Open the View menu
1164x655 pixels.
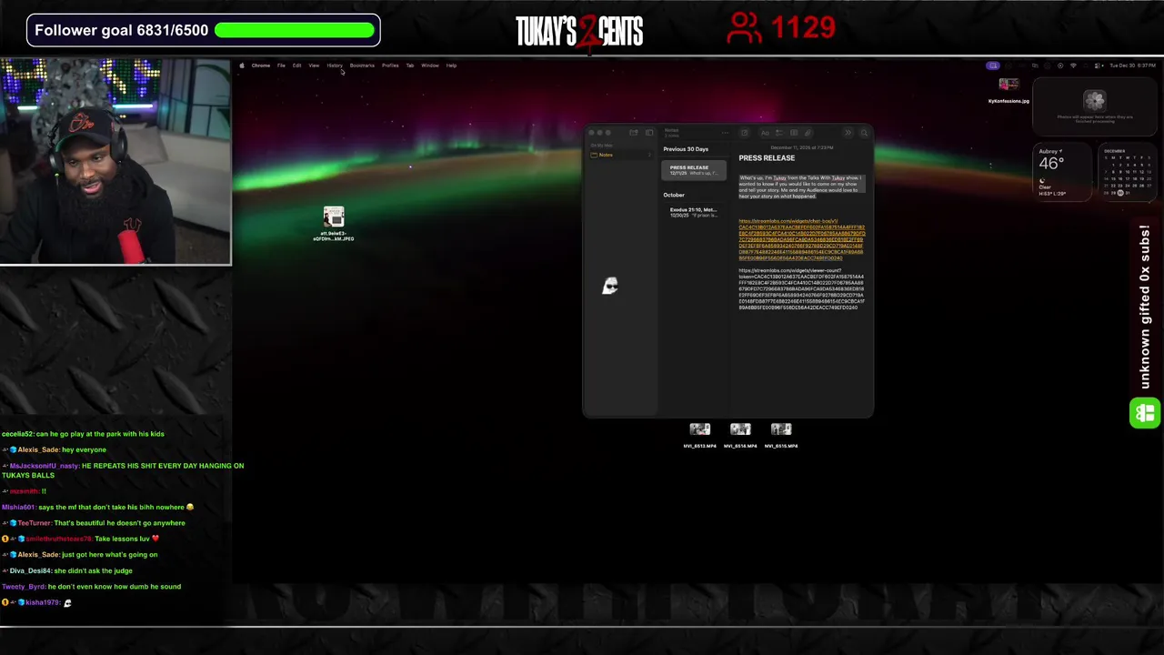tap(314, 65)
